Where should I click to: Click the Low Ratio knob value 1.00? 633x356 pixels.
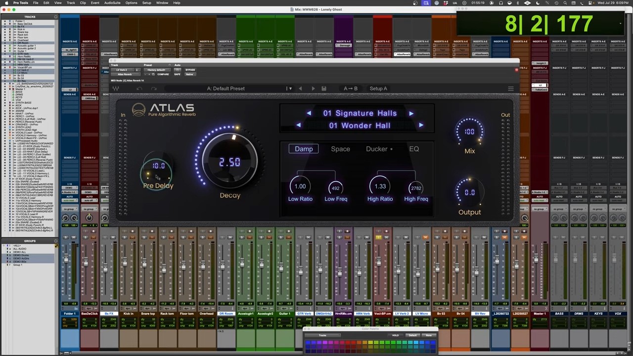[x=300, y=186]
